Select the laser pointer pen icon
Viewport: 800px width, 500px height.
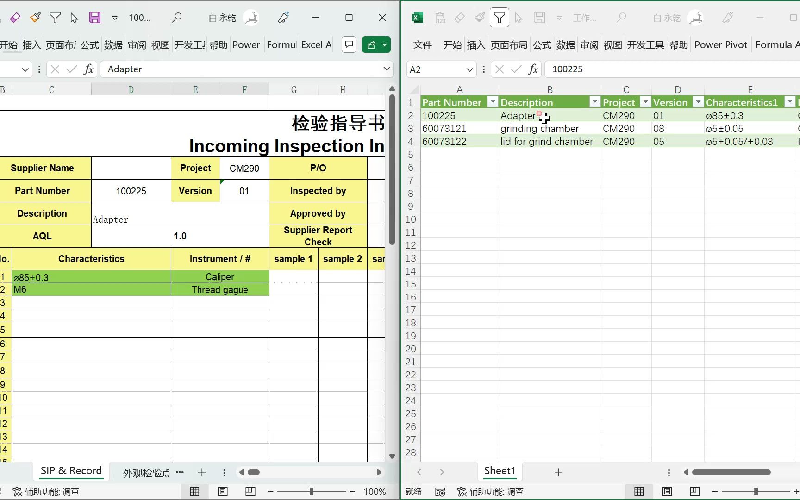coord(283,18)
